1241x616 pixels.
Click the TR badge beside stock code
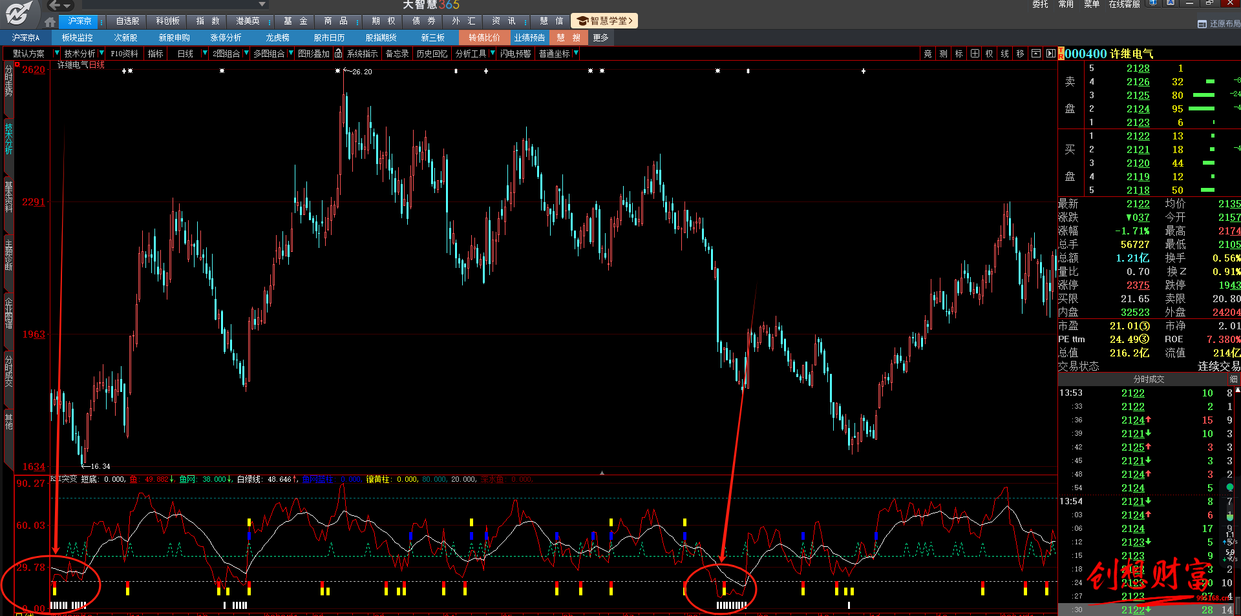pos(1061,54)
